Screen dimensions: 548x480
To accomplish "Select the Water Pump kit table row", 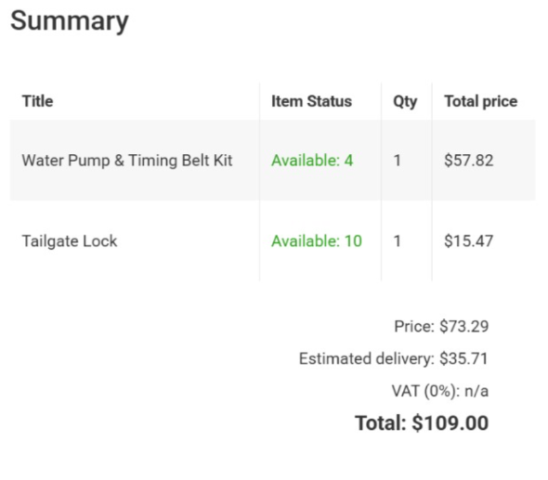I will tap(272, 161).
